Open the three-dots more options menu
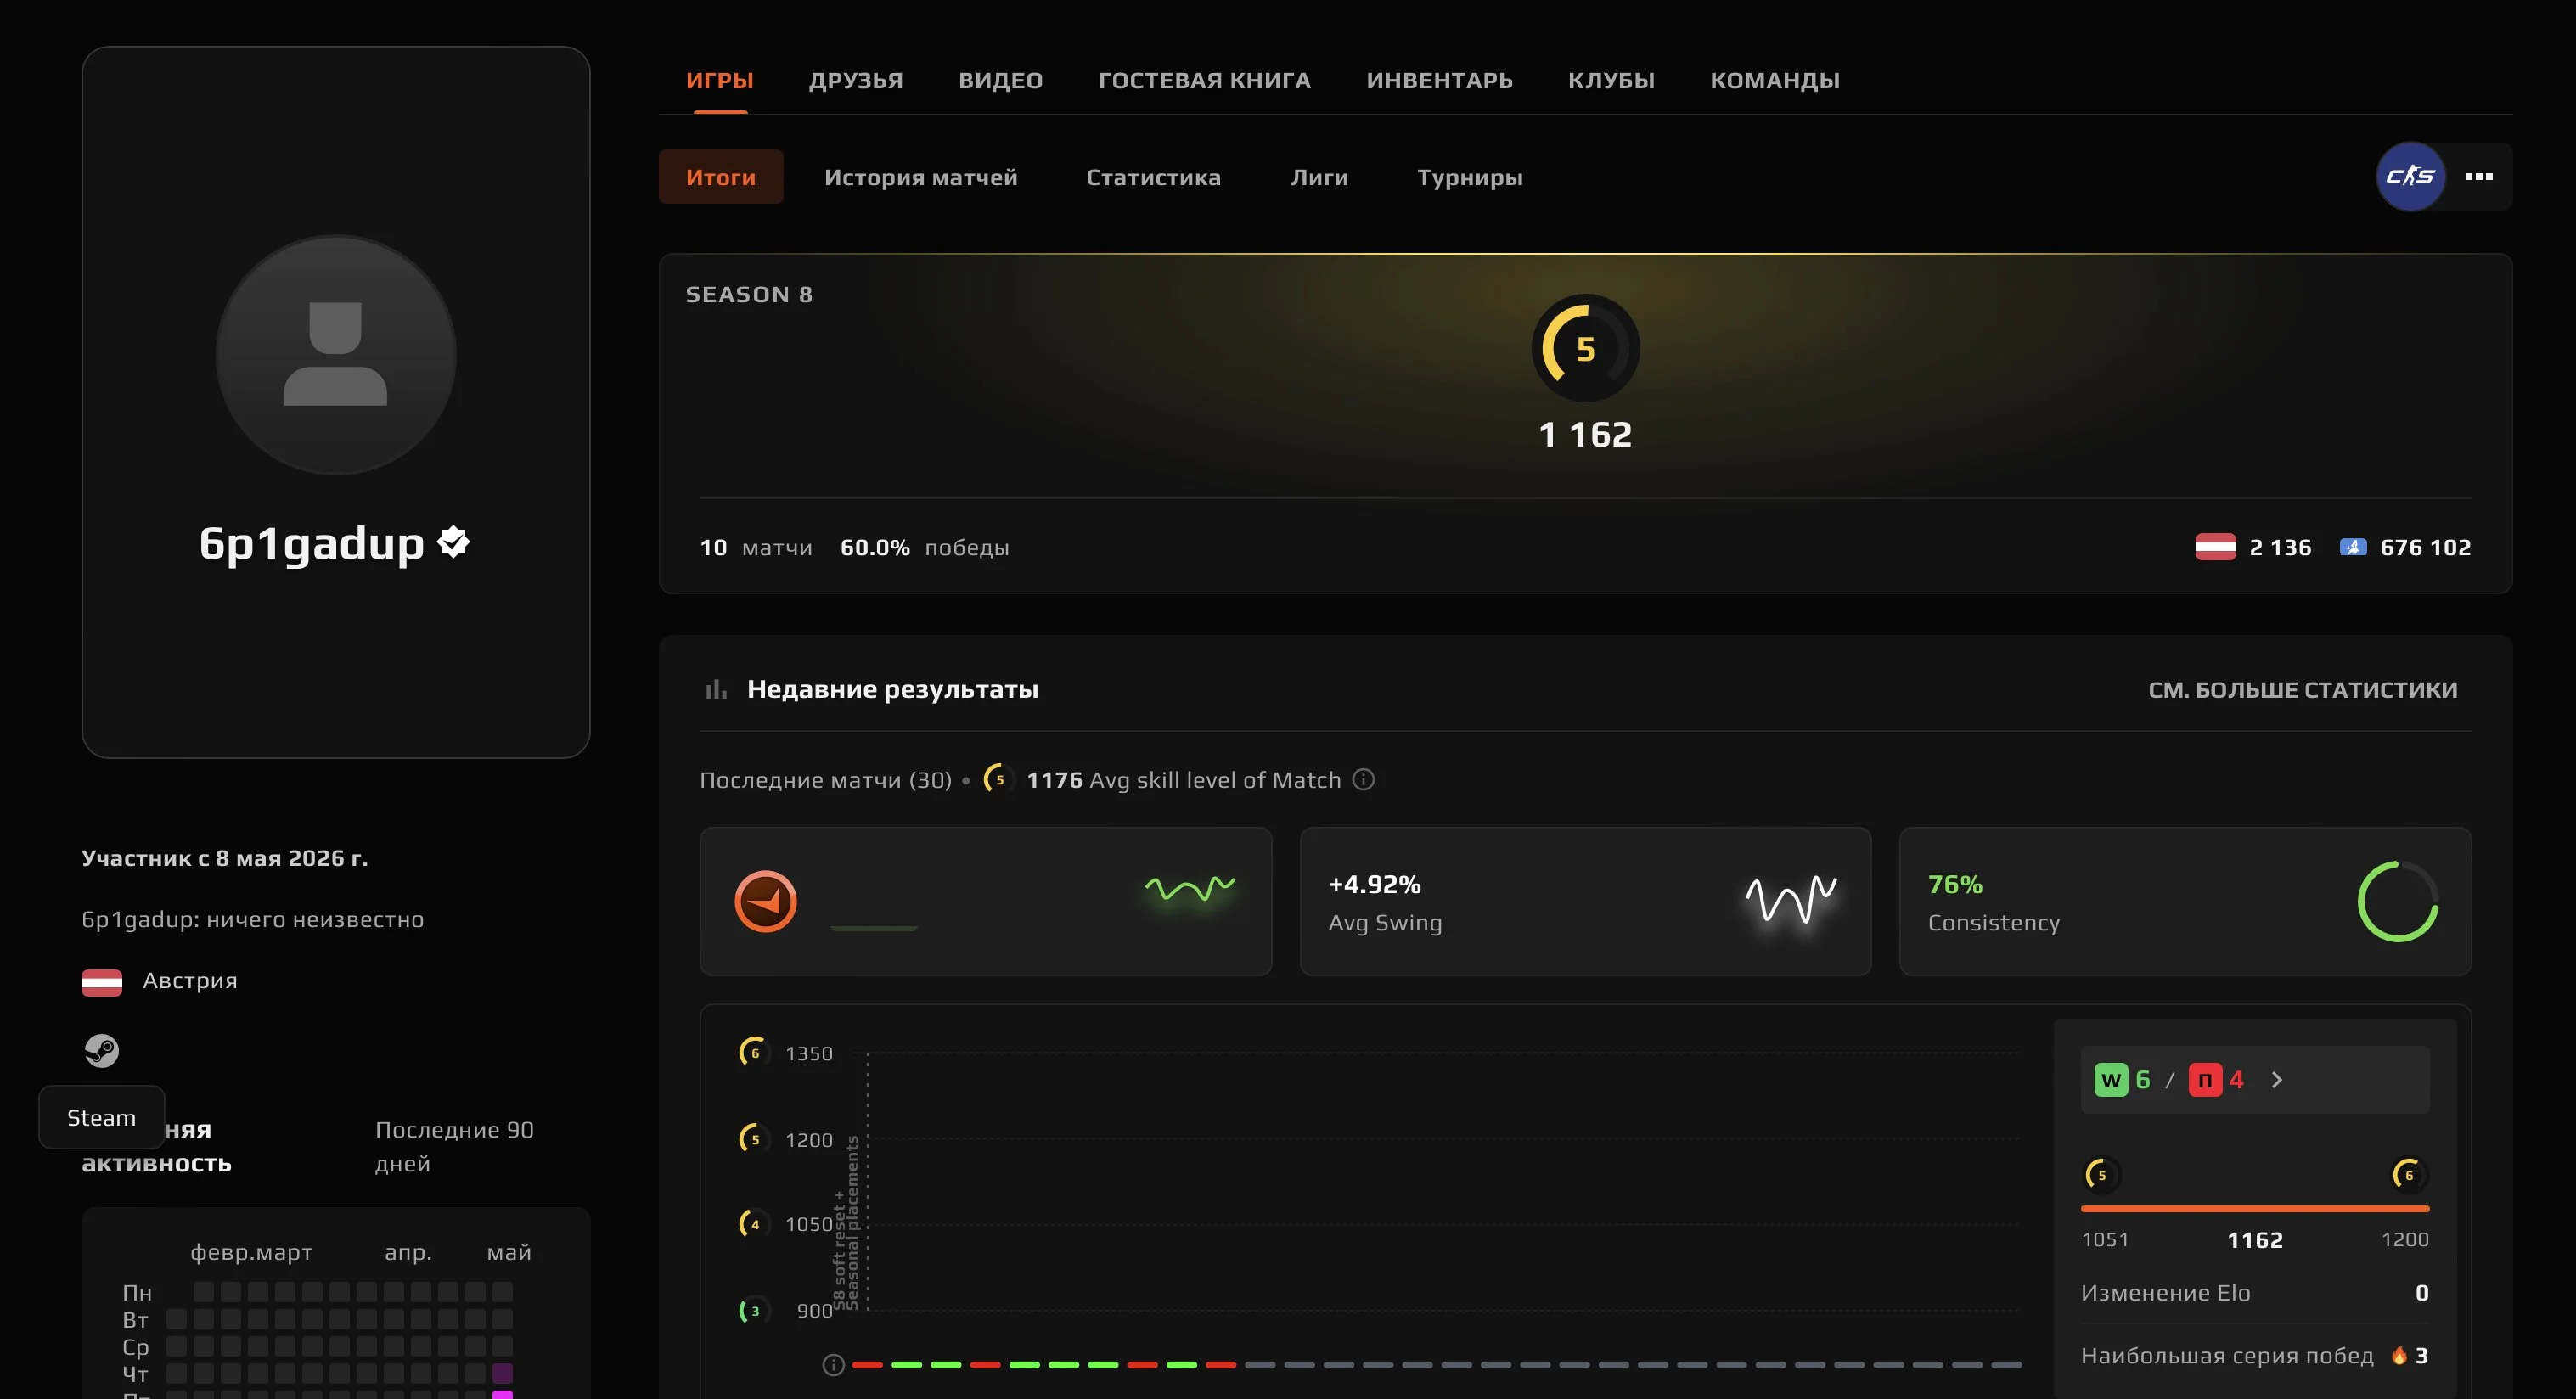 2478,177
